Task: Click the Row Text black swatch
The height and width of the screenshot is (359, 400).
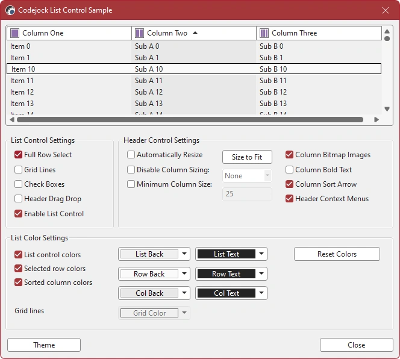Action: pyautogui.click(x=227, y=274)
